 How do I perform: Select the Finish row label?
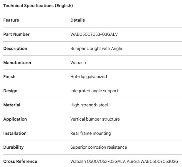[x=9, y=77]
